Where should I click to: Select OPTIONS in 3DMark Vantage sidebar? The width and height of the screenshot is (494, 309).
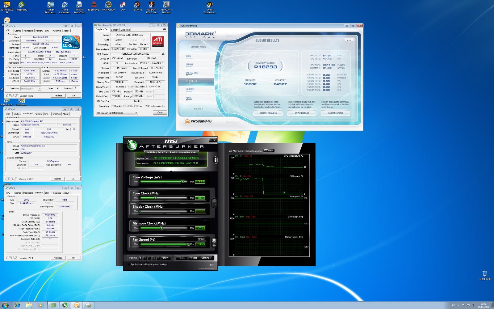189,65
